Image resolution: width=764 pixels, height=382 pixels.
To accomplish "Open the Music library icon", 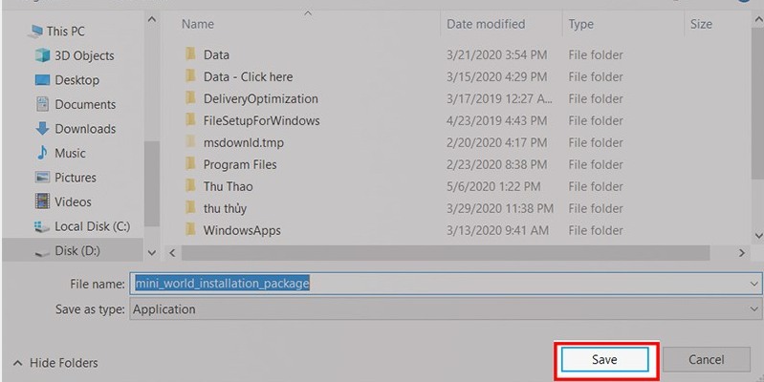I will pos(43,153).
